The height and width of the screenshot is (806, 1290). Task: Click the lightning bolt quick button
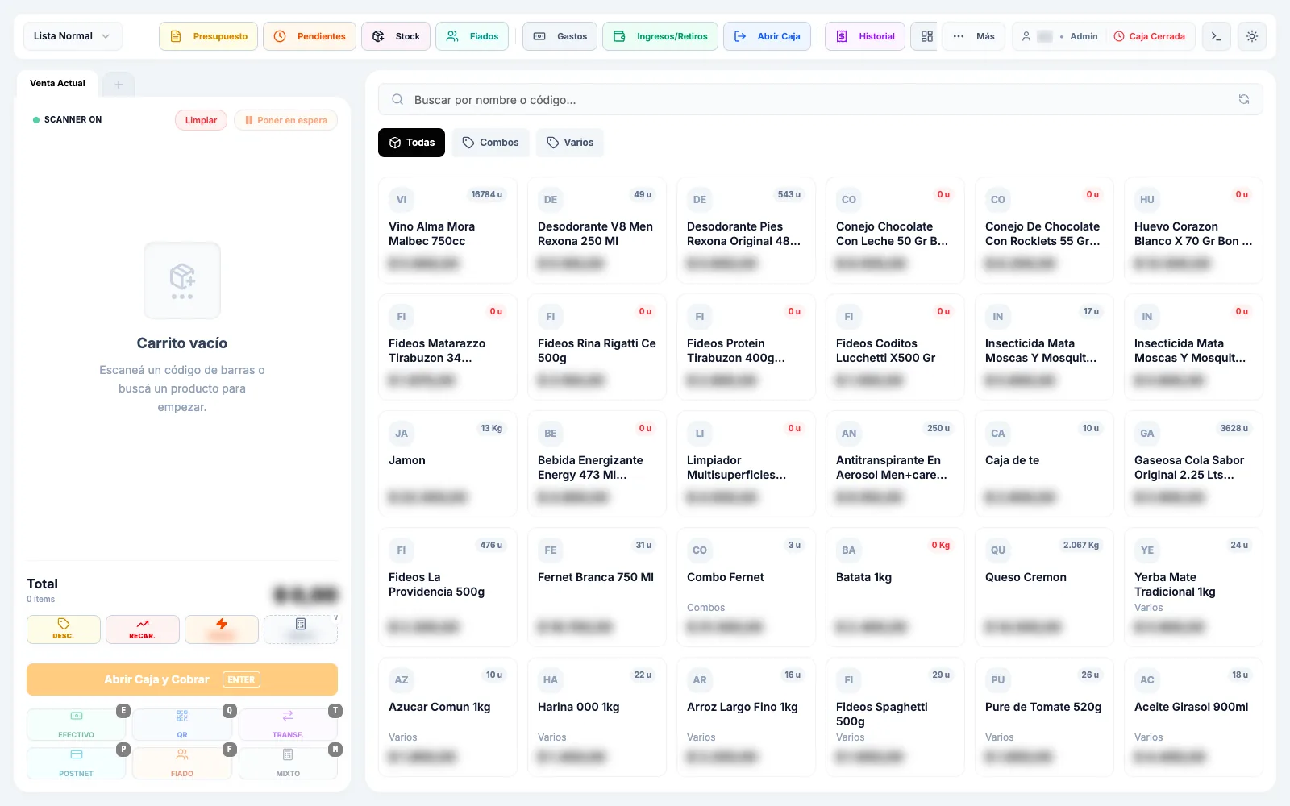coord(222,629)
